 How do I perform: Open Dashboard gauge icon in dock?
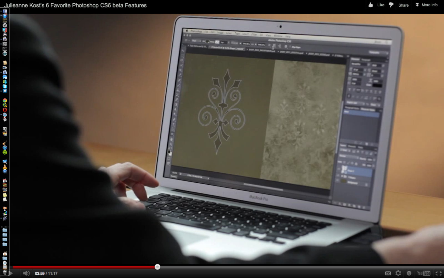point(5,34)
